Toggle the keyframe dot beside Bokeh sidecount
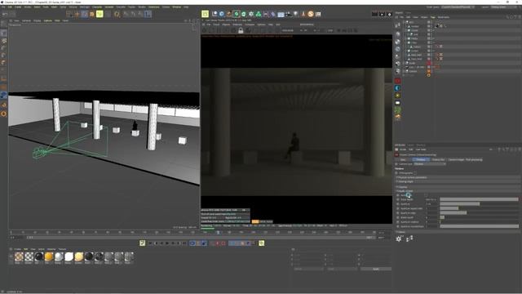 (x=398, y=217)
